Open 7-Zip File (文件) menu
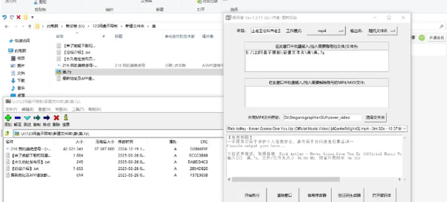 (11, 109)
